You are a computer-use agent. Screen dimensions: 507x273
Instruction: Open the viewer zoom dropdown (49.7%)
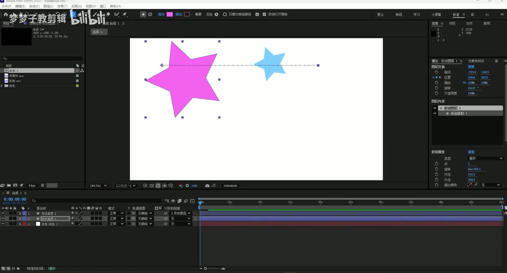[99, 186]
